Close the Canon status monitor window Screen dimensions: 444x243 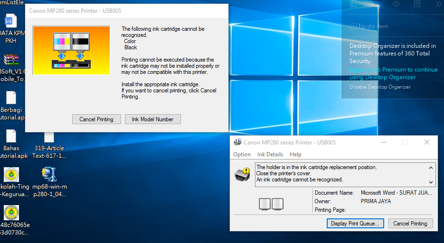[x=427, y=142]
